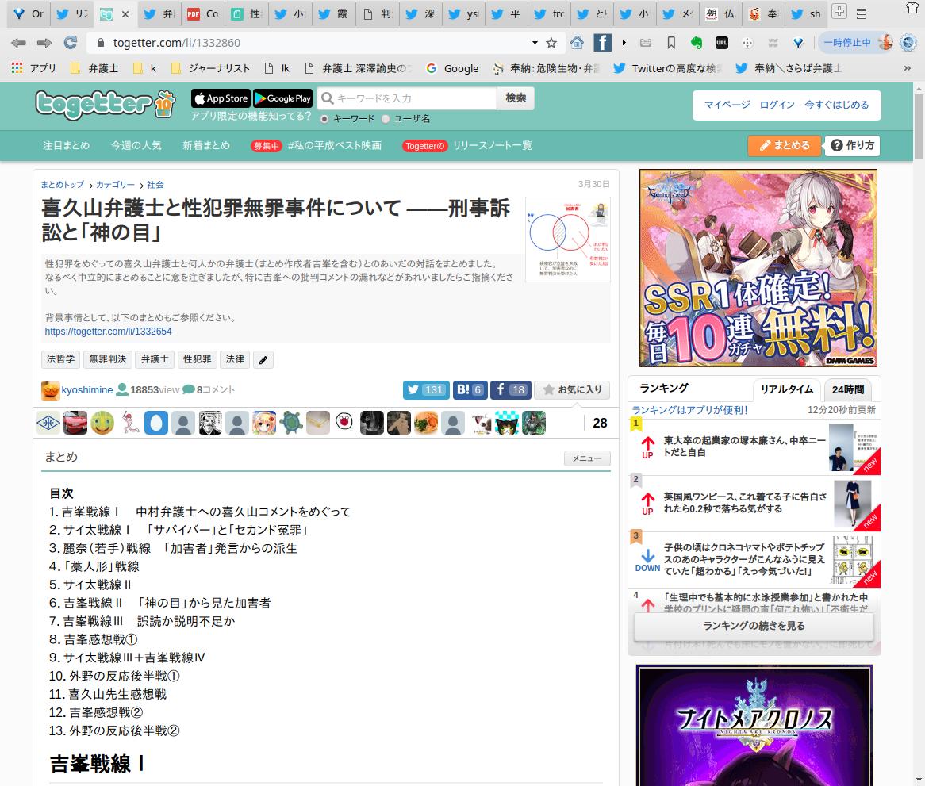Open the address bar dropdown arrow
The width and height of the screenshot is (925, 786).
point(535,43)
